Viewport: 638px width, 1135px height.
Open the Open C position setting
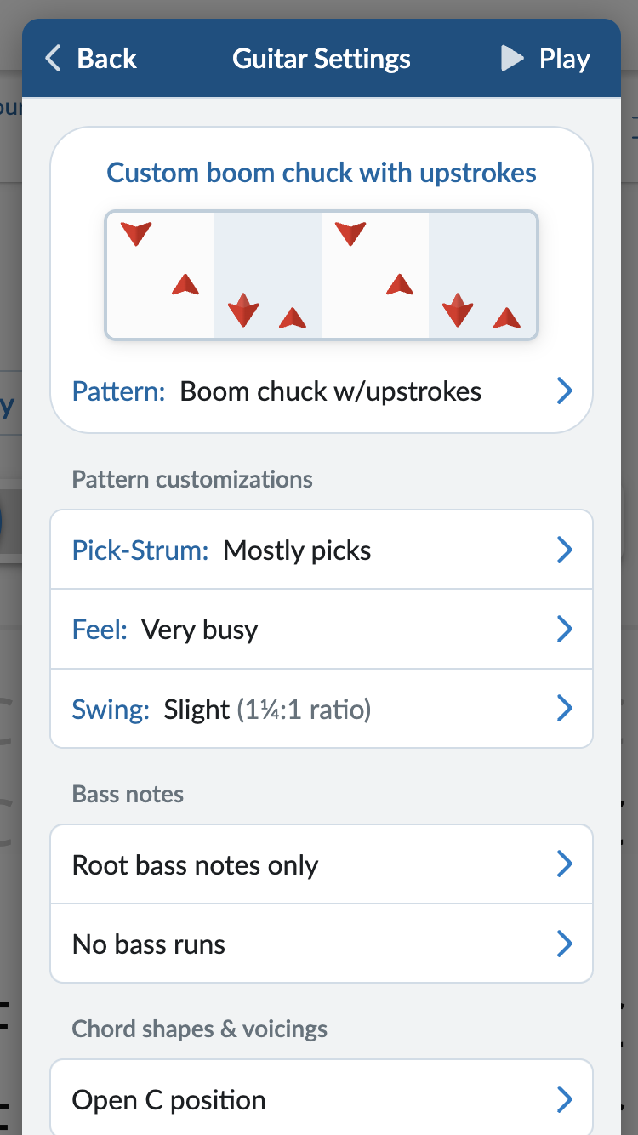pyautogui.click(x=322, y=1100)
